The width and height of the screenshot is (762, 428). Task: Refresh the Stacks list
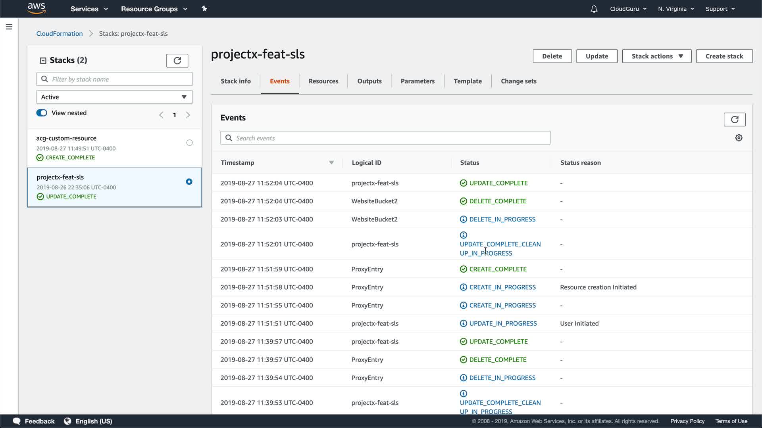point(177,61)
